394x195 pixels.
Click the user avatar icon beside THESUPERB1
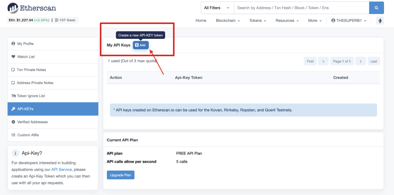(333, 21)
